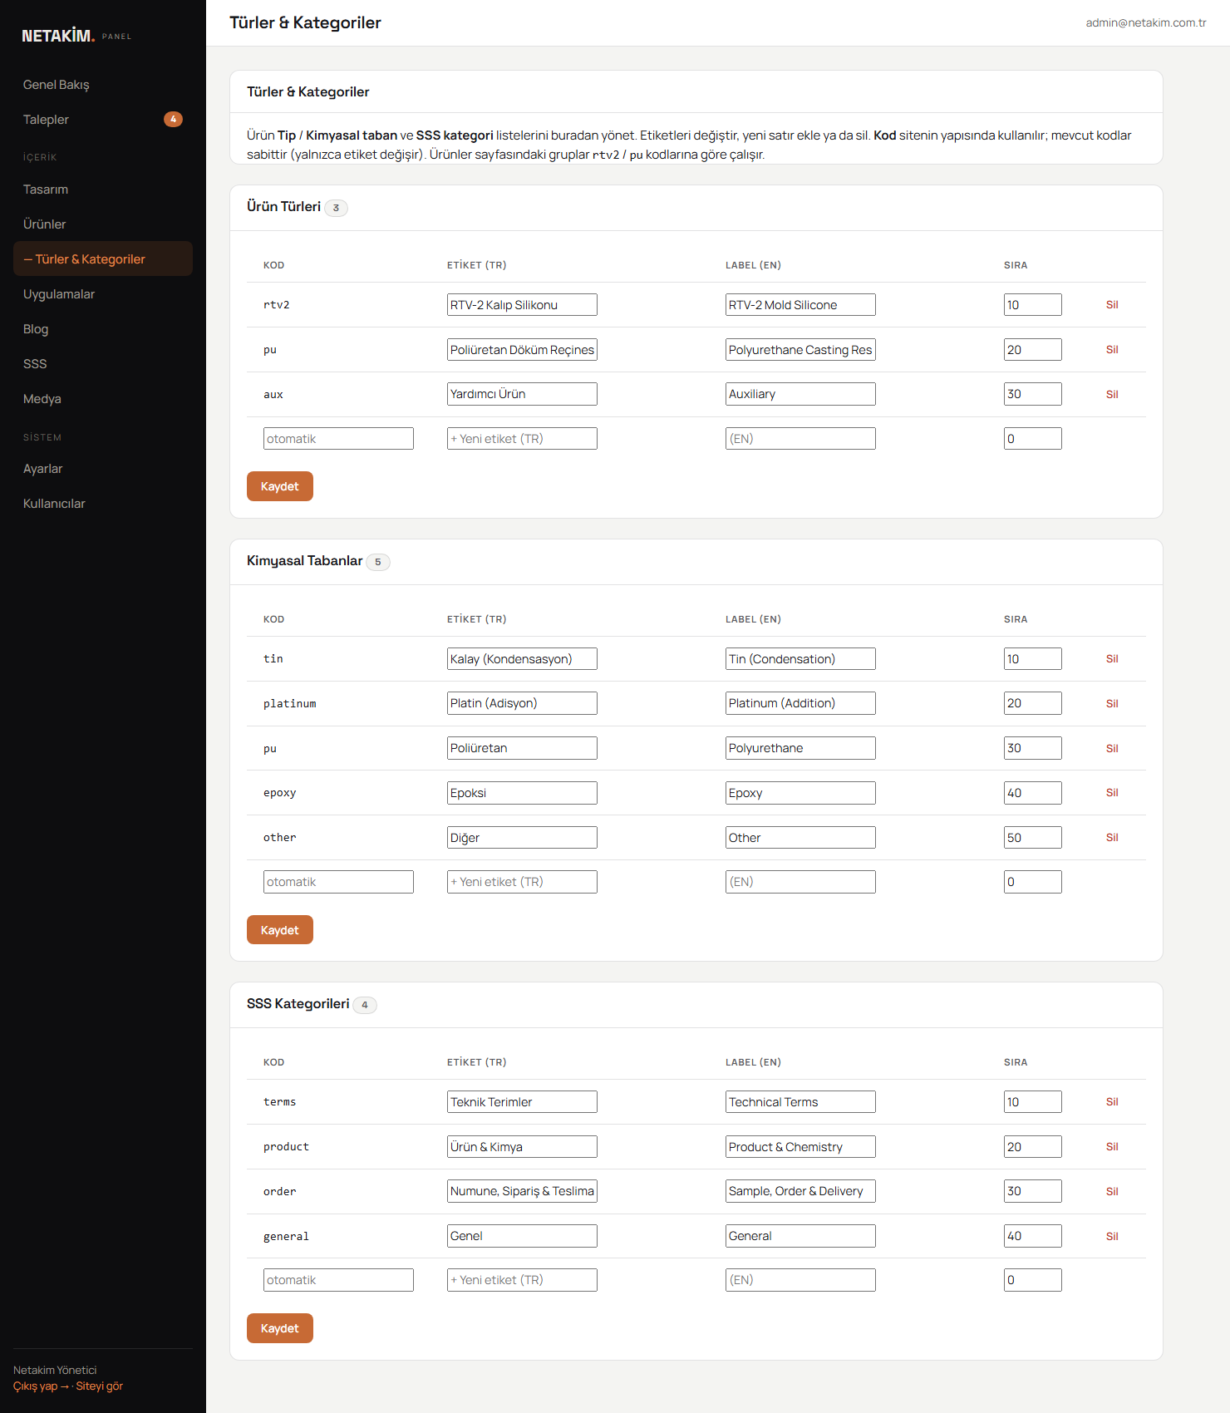Save the SSS Kategorileri table

[x=280, y=1328]
